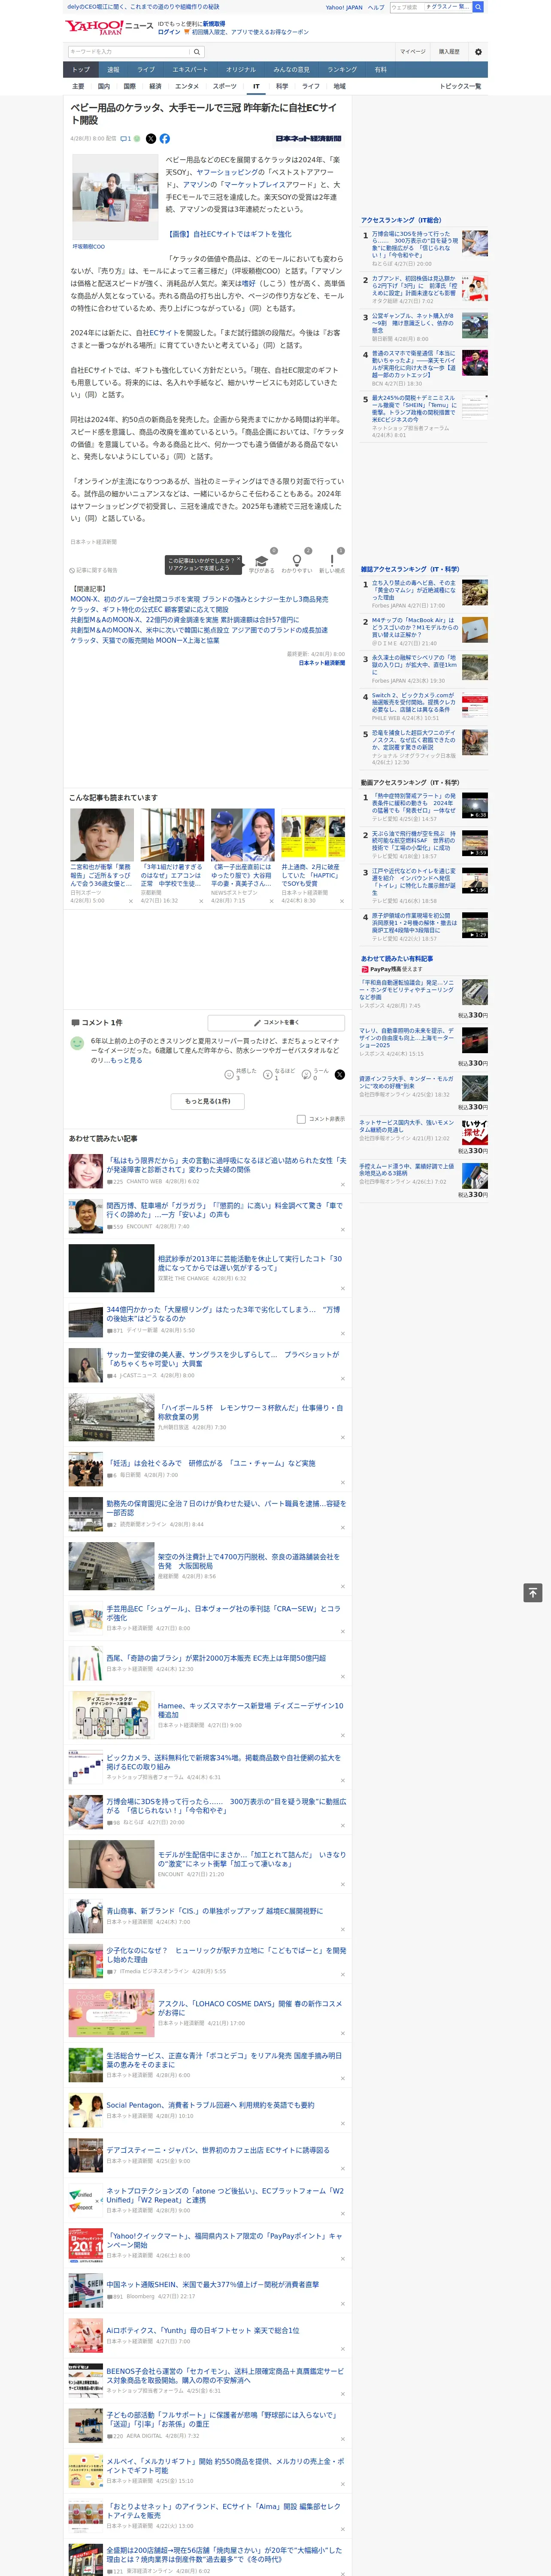Image resolution: width=551 pixels, height=2576 pixels.
Task: Select the ランキング navigation tab
Action: pos(342,70)
